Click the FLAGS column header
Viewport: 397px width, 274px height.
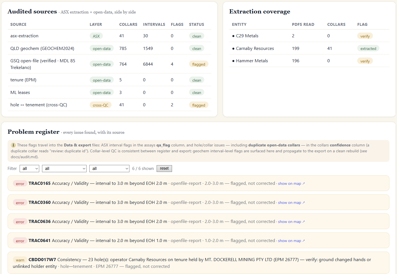pos(177,24)
